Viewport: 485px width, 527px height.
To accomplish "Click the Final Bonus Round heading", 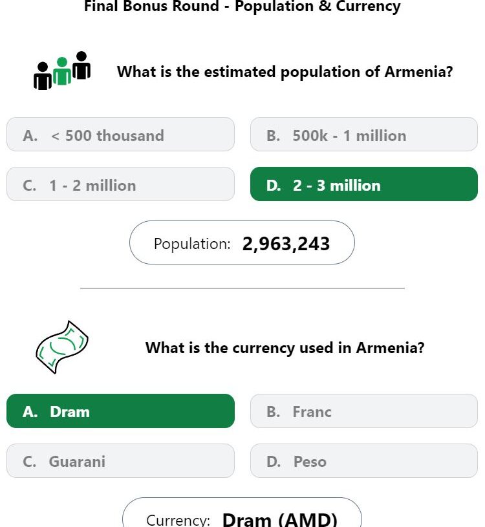I will click(x=242, y=6).
